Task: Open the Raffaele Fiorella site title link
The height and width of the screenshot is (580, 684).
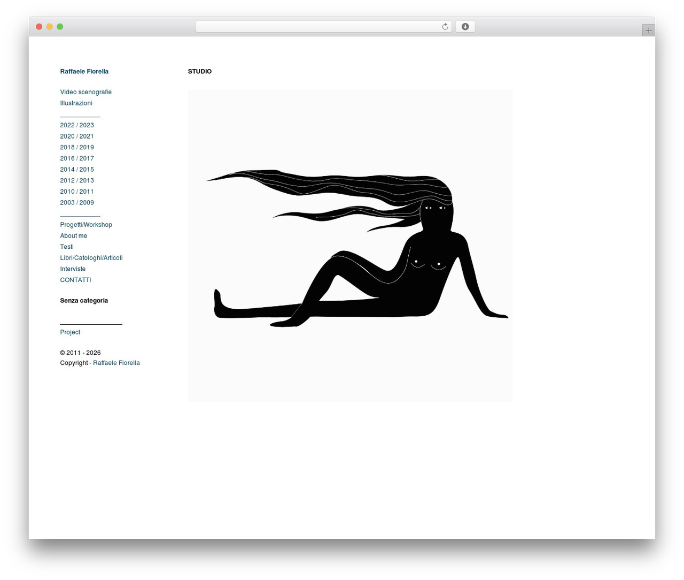Action: point(84,71)
